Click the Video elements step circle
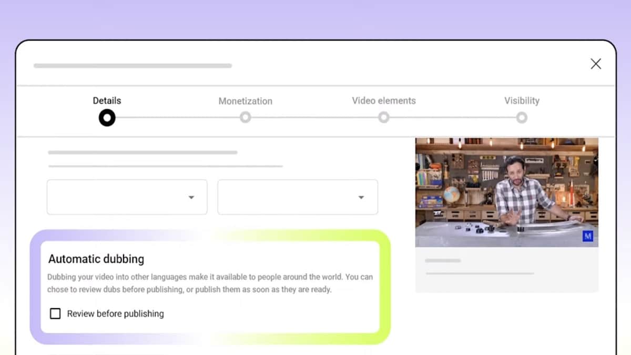Screen dimensions: 631x355 (384, 118)
